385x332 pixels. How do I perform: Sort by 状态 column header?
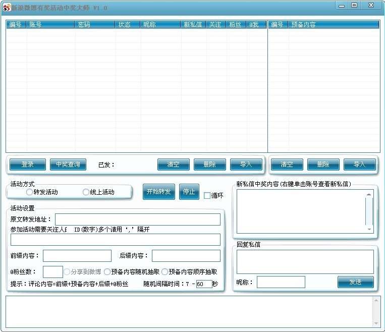(x=128, y=25)
